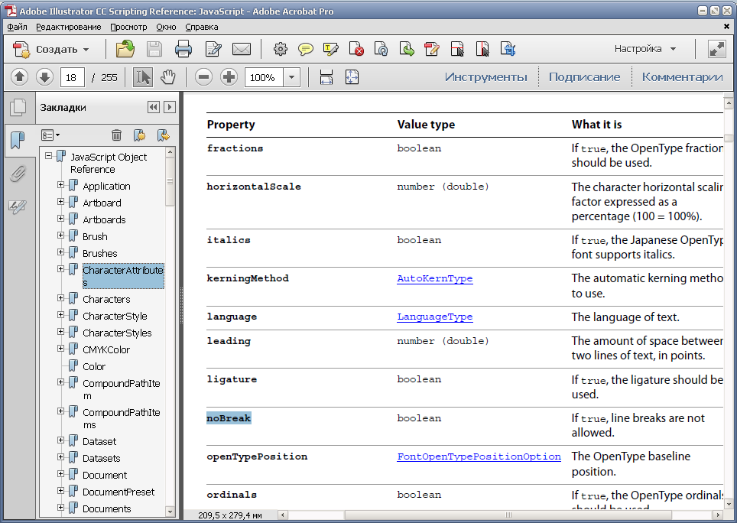Click the Edit text notepad icon
Image resolution: width=737 pixels, height=523 pixels.
point(213,49)
